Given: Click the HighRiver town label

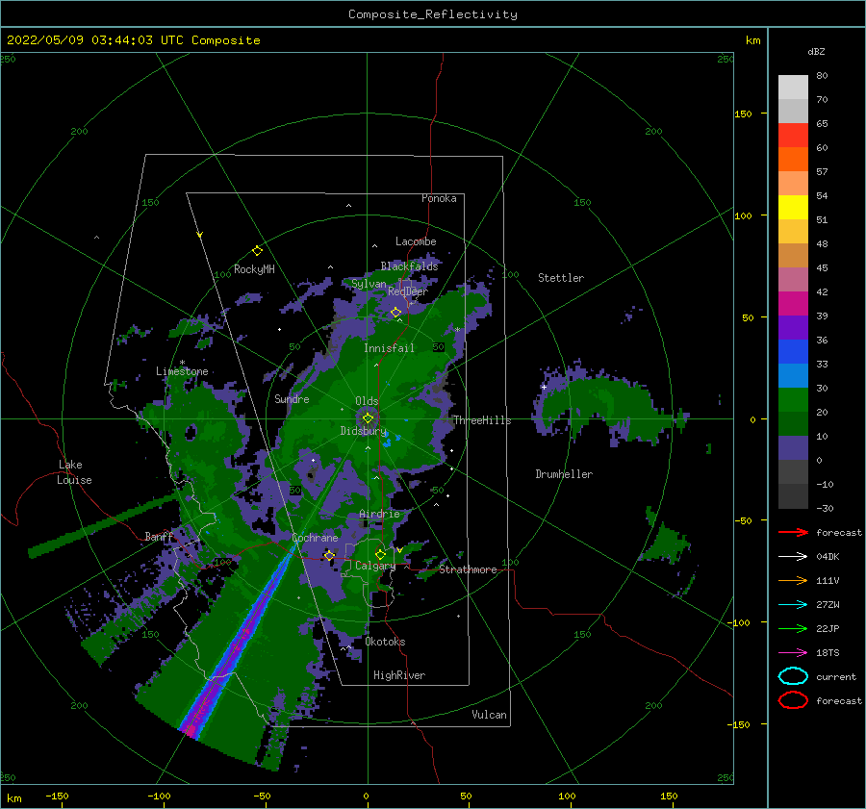Looking at the screenshot, I should click(399, 675).
